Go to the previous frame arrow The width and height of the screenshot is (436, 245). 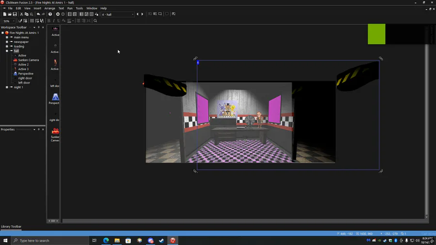click(138, 14)
